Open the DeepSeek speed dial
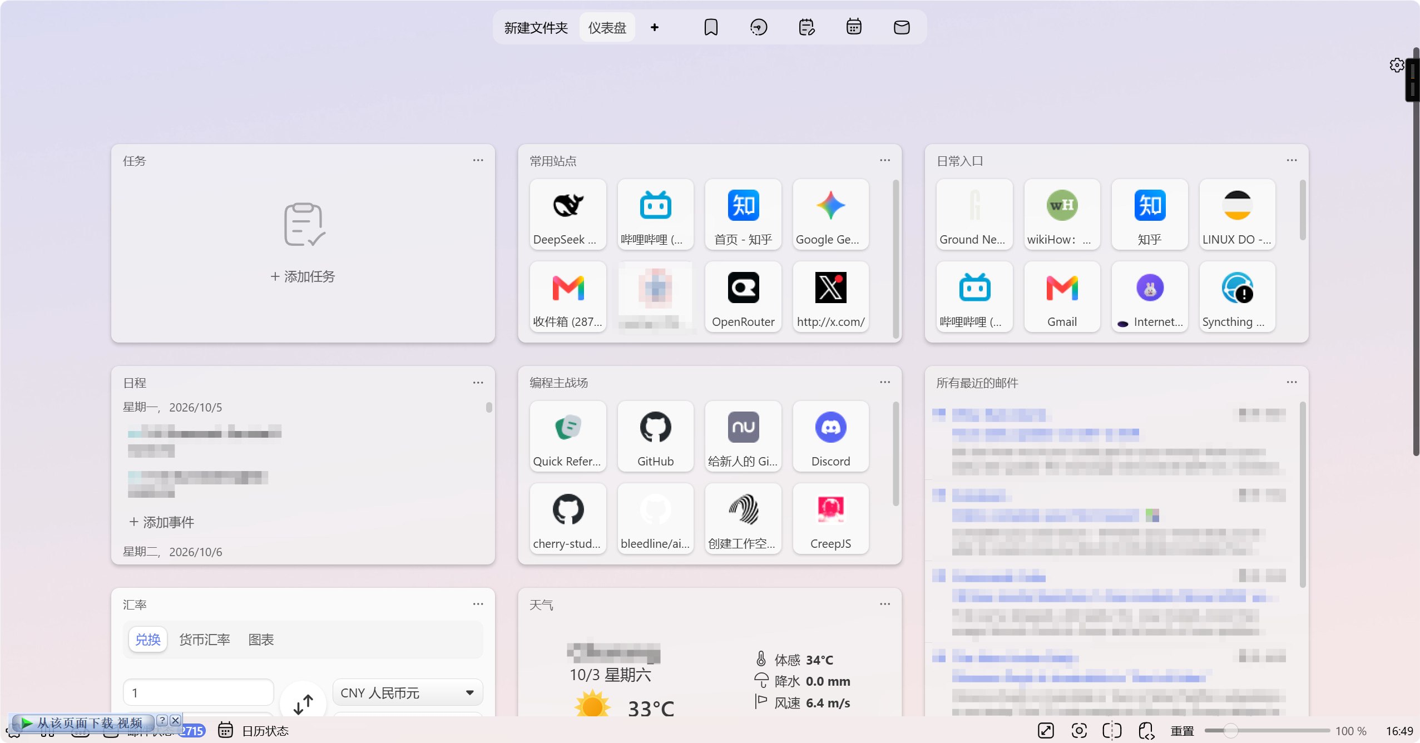 coord(568,215)
